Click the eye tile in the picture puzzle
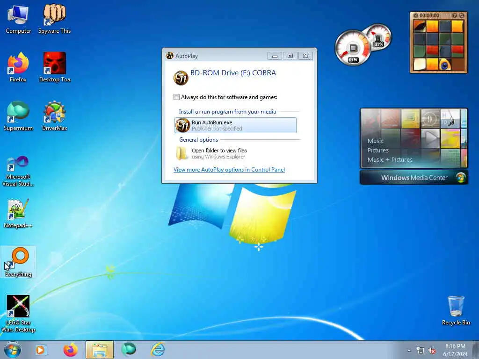Viewport: 479px width, 359px height. click(x=445, y=65)
